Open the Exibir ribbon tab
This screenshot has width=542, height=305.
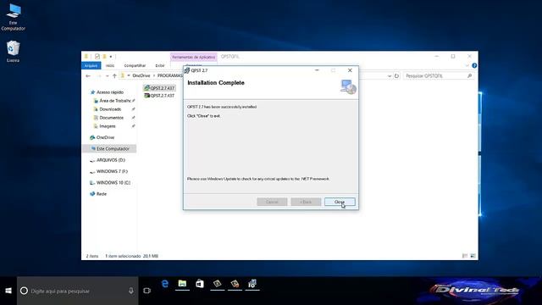(x=160, y=66)
